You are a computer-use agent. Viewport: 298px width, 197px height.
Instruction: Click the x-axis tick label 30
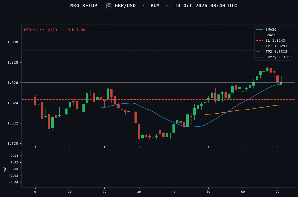click(139, 192)
